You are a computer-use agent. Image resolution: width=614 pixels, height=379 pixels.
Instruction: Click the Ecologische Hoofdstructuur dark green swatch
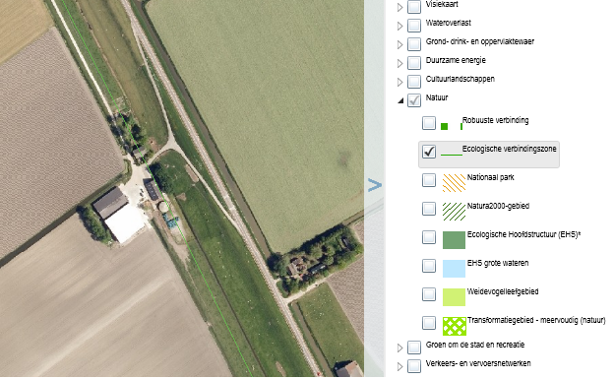(x=454, y=240)
